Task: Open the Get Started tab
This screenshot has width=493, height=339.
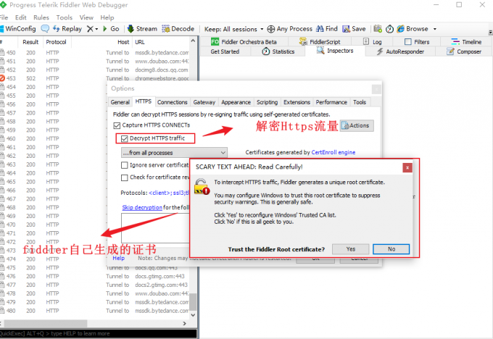Action: tap(225, 51)
